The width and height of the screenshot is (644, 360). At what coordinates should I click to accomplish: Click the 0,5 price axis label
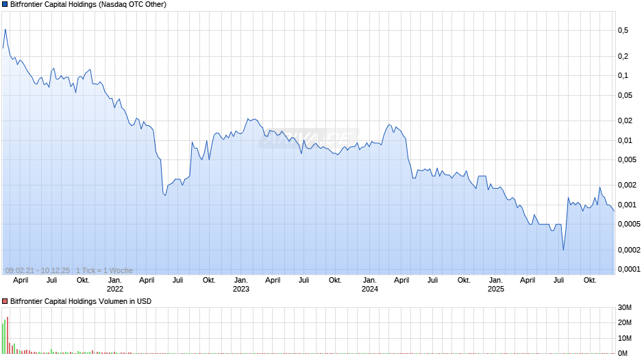click(x=623, y=30)
